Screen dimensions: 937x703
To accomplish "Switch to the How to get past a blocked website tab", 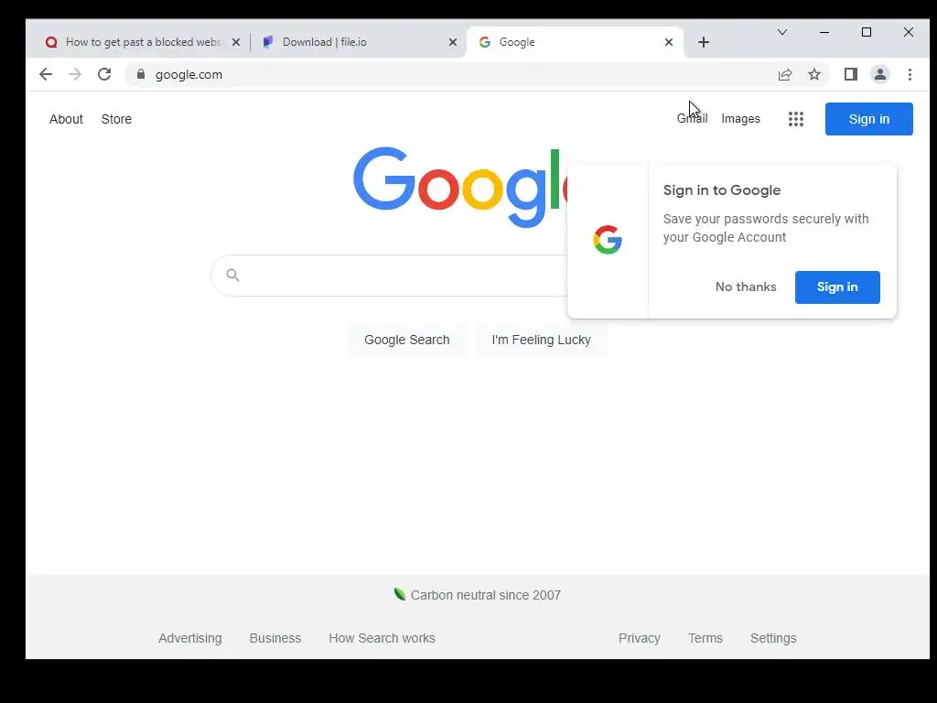I will pos(135,42).
